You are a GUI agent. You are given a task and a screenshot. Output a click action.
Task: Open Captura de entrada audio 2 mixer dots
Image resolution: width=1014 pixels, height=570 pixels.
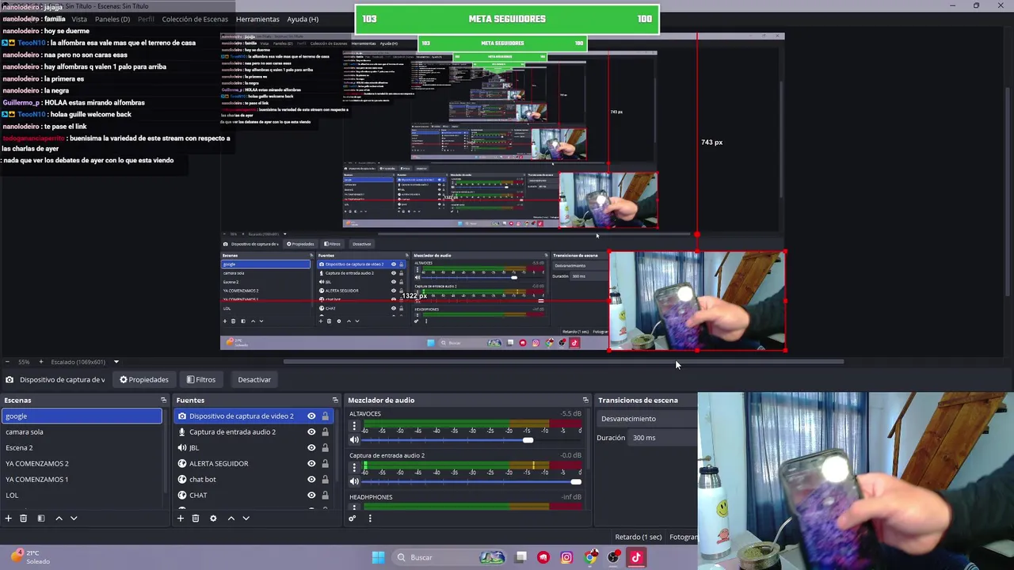[x=354, y=468]
